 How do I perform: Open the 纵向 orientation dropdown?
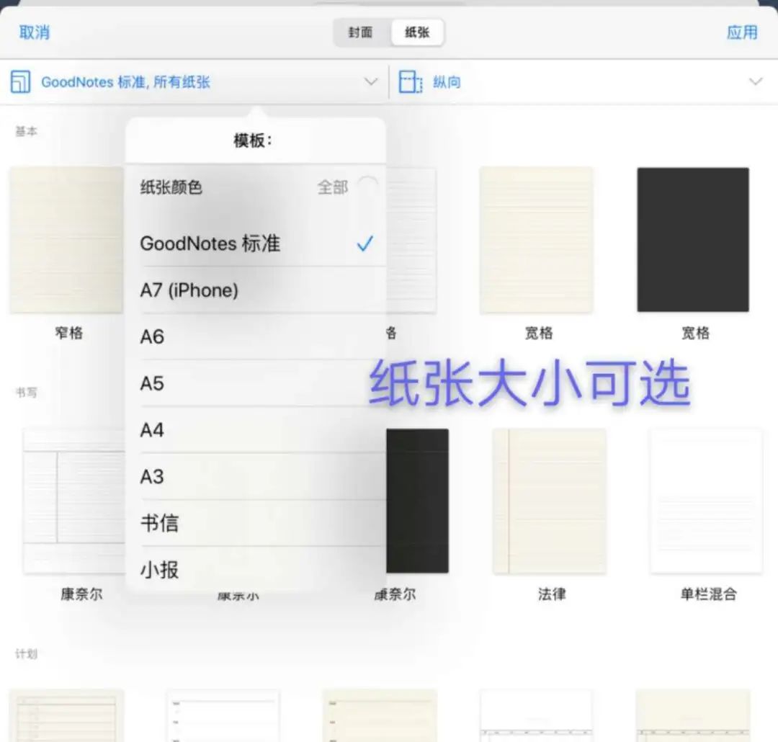[x=583, y=82]
